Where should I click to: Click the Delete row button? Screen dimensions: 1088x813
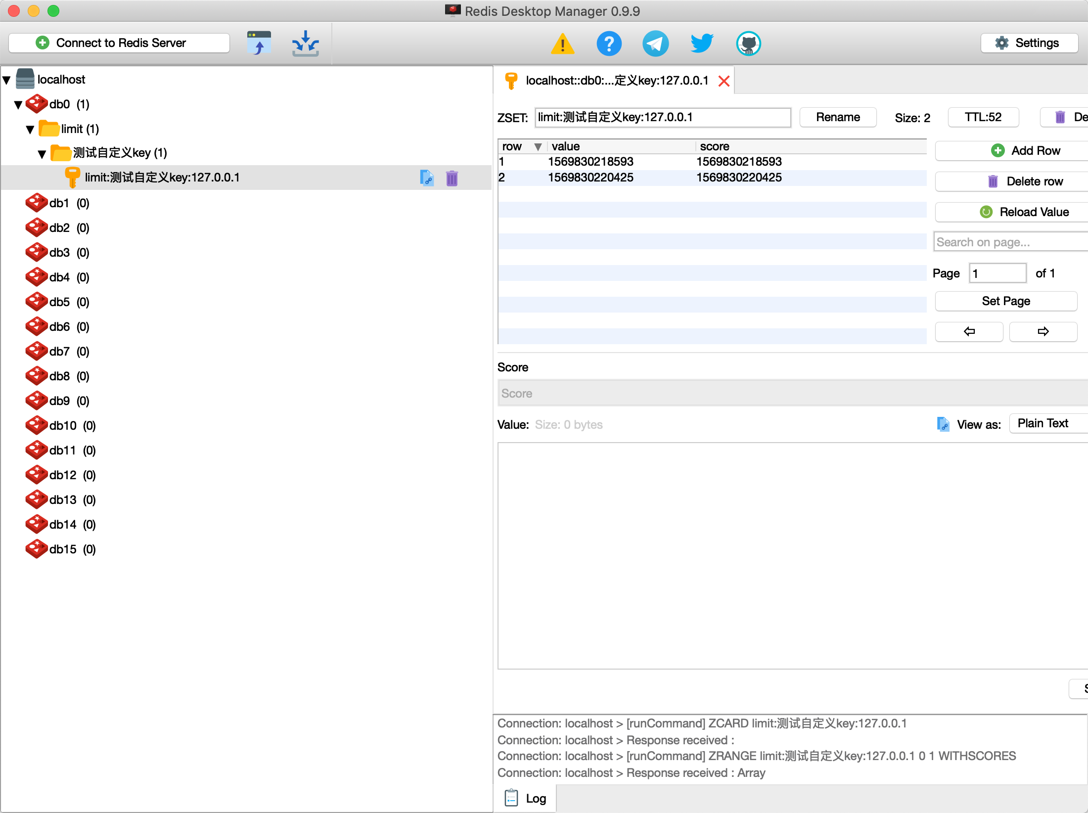tap(1012, 181)
